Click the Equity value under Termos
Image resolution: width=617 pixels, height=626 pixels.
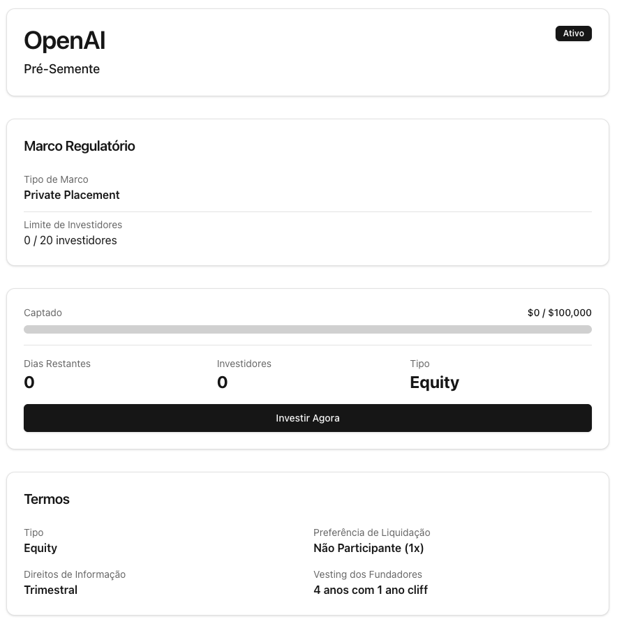pyautogui.click(x=40, y=548)
